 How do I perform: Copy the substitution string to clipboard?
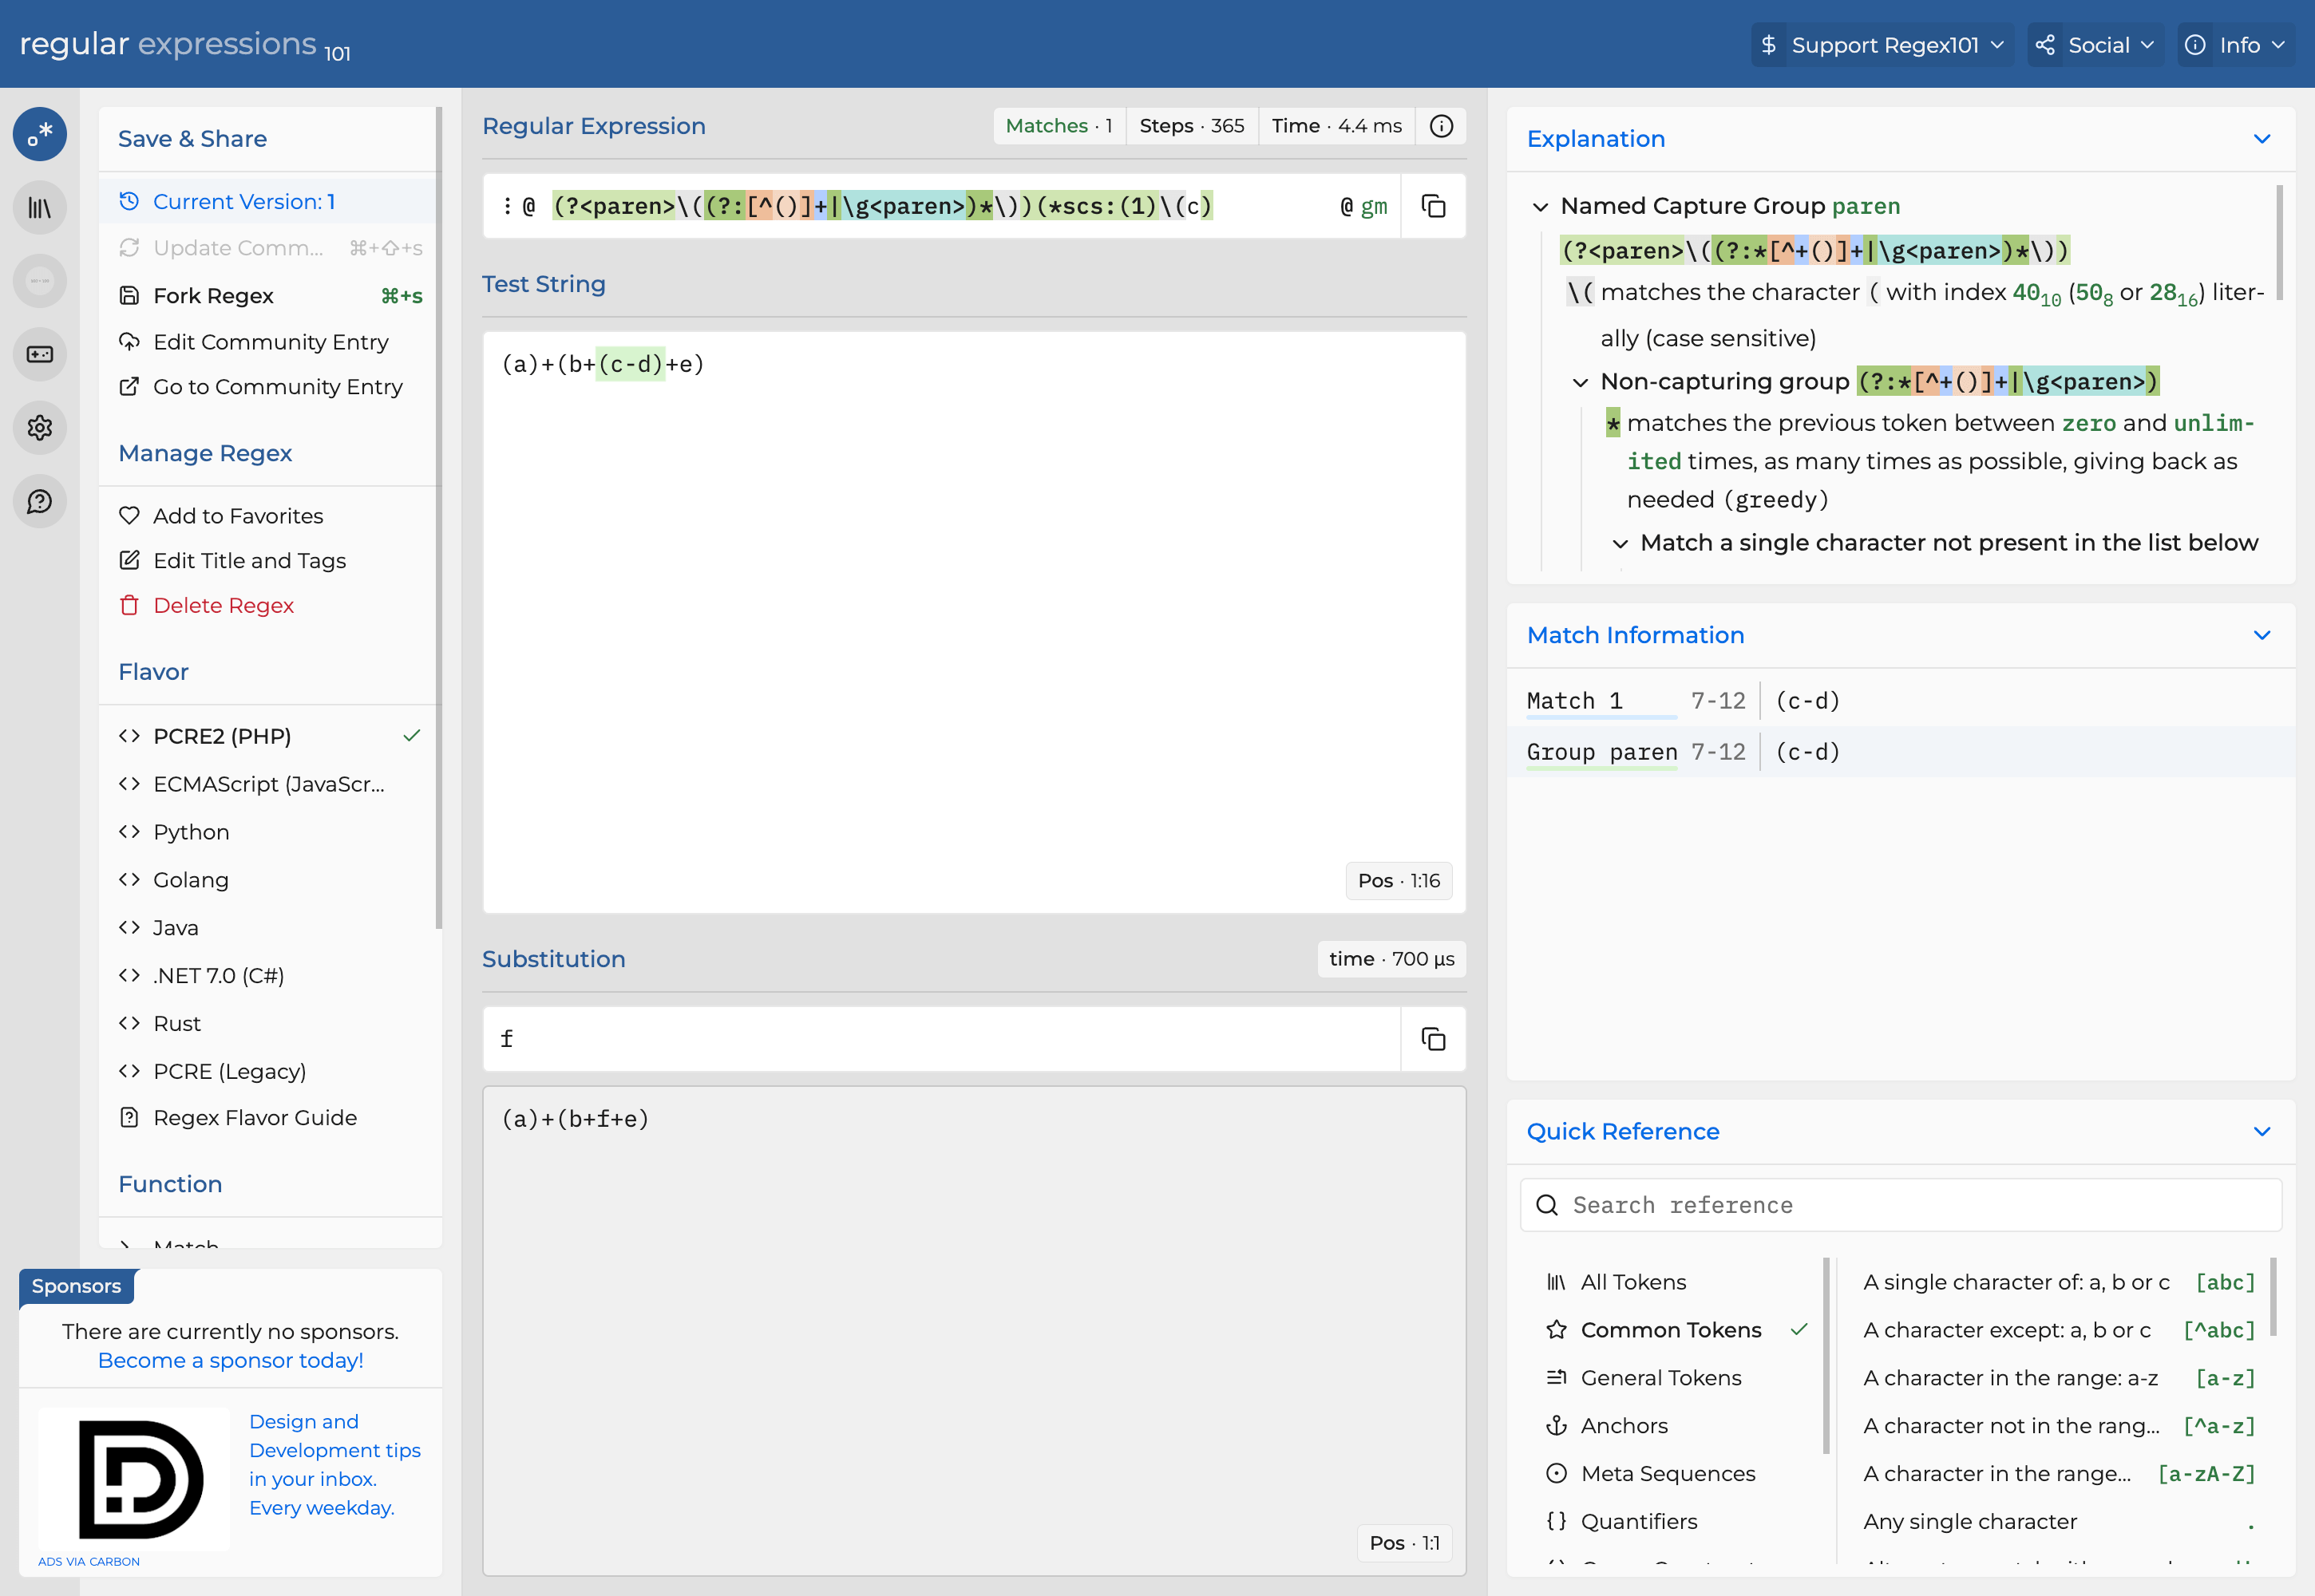pyautogui.click(x=1433, y=1039)
